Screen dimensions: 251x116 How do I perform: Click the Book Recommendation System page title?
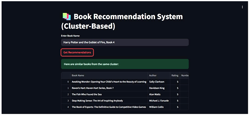click(122, 21)
